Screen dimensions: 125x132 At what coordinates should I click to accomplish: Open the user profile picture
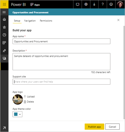pyautogui.click(x=120, y=4)
